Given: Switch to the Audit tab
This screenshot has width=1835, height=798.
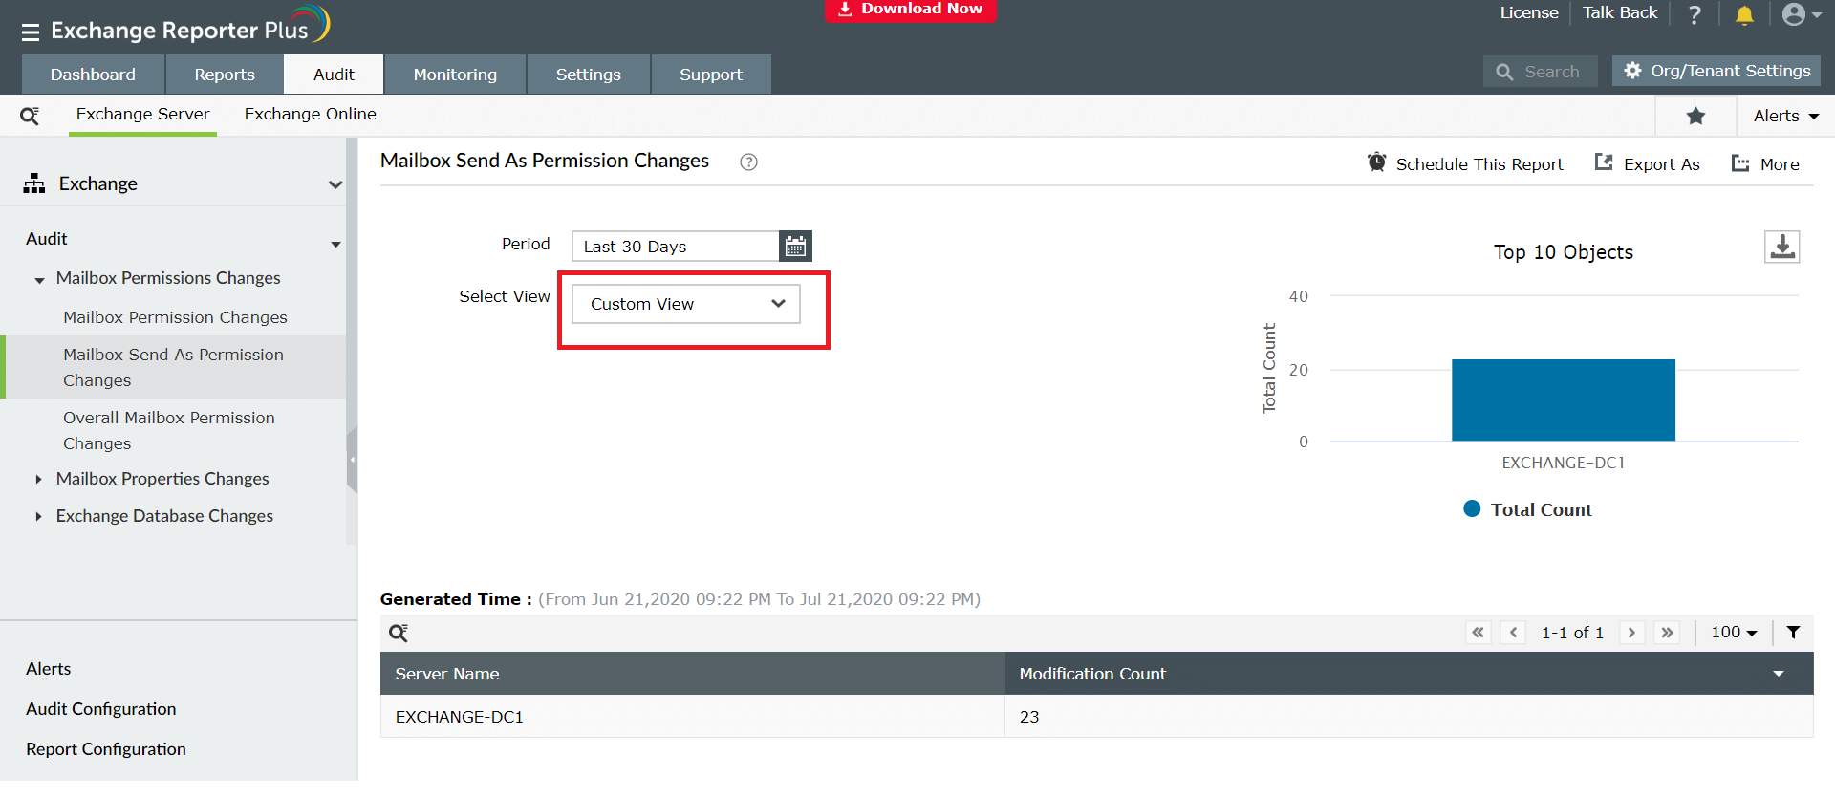Looking at the screenshot, I should point(334,75).
